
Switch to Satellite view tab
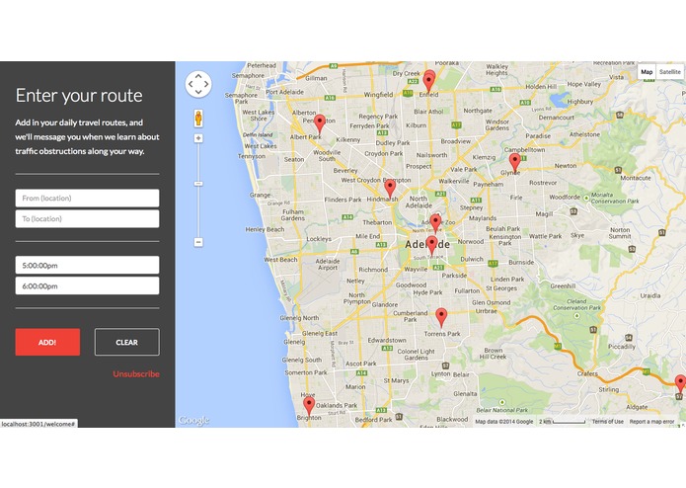click(670, 72)
